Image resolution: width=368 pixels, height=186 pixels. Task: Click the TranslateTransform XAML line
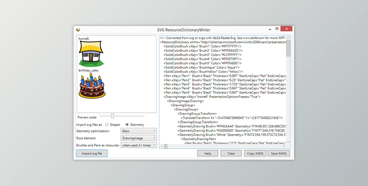[232, 118]
